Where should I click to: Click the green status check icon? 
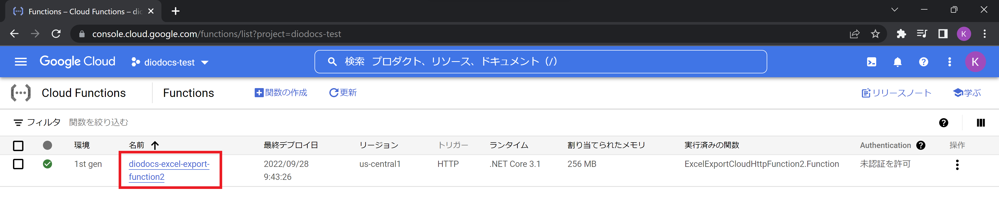tap(47, 164)
